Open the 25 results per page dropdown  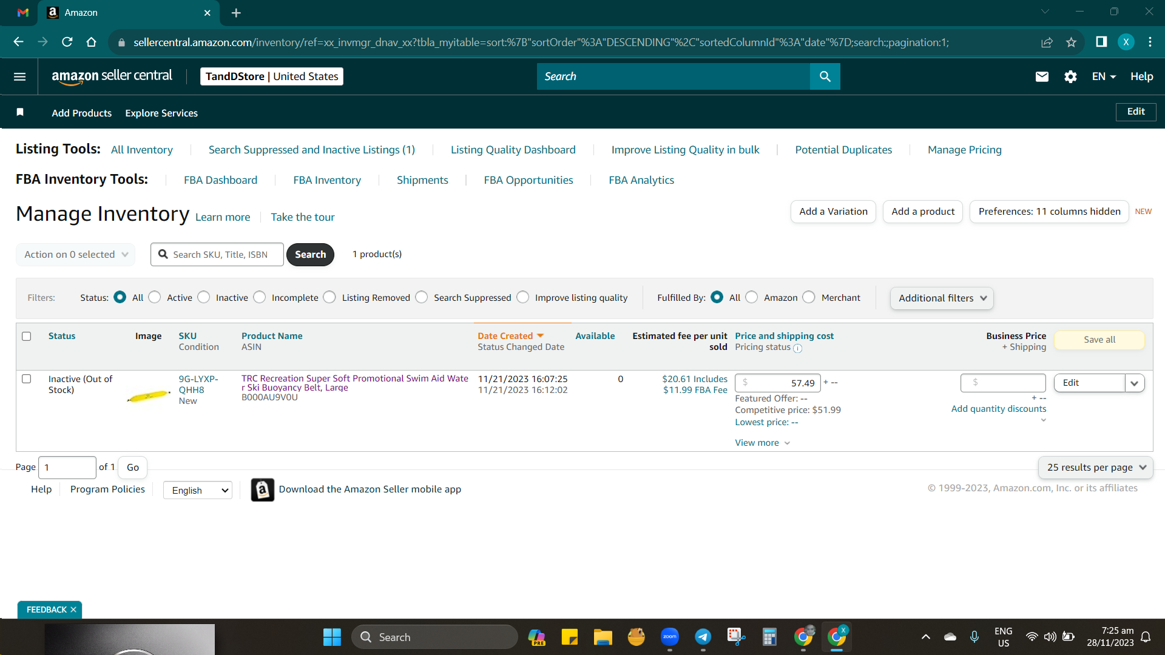(1096, 467)
